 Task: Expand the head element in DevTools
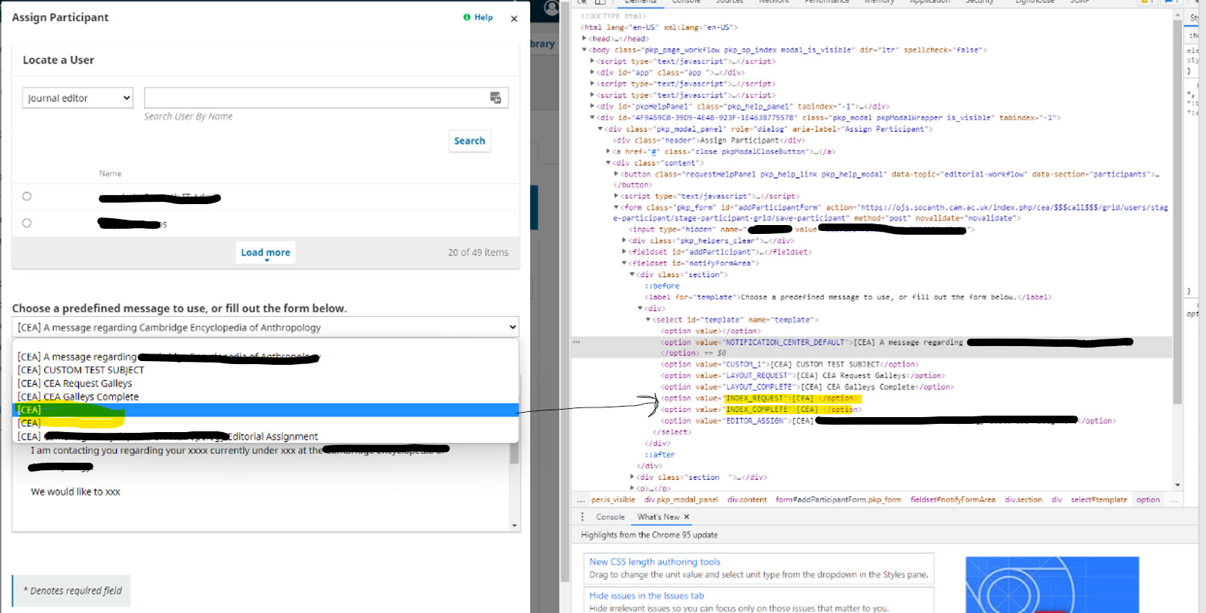tap(585, 38)
